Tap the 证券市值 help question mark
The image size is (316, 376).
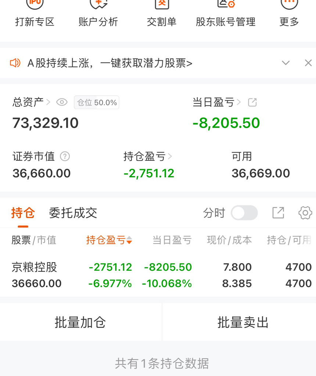(x=65, y=156)
